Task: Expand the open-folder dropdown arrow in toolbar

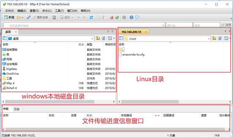Action: click(x=23, y=17)
